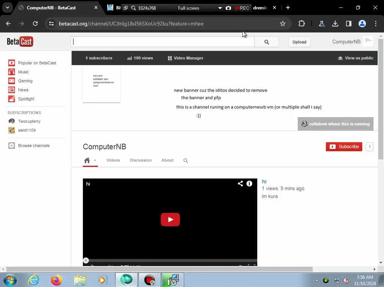Click the channel Home tab icon
The width and height of the screenshot is (384, 287).
(x=87, y=161)
